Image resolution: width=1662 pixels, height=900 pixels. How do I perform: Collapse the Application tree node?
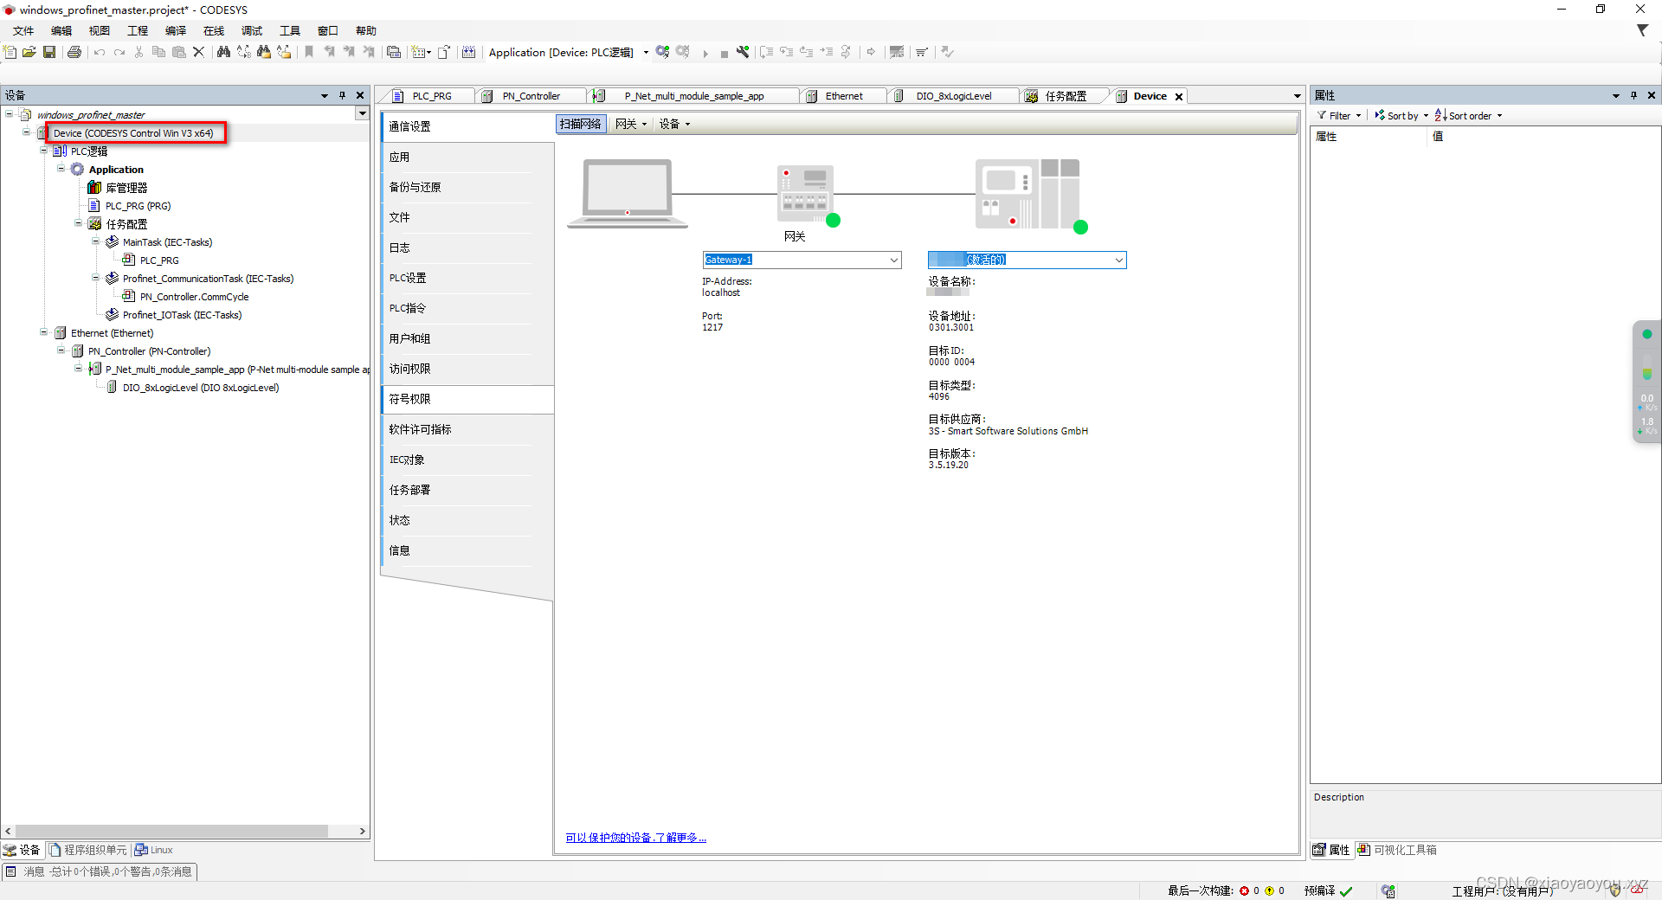[x=61, y=169]
